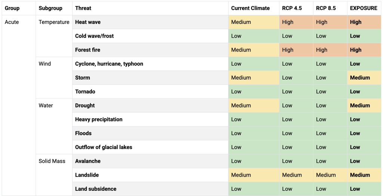Select the Land subsidence threat cell
Viewport: 383px width, 196px height.
click(x=150, y=189)
